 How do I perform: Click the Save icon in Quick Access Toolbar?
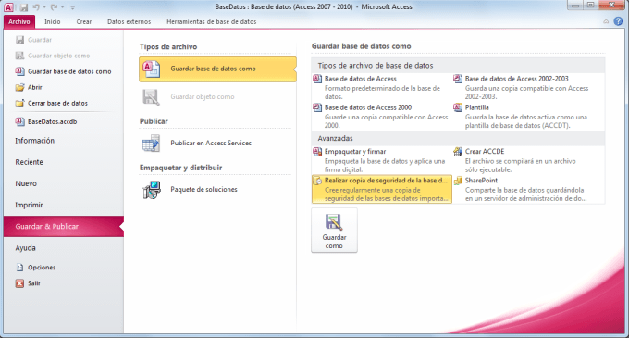click(24, 7)
